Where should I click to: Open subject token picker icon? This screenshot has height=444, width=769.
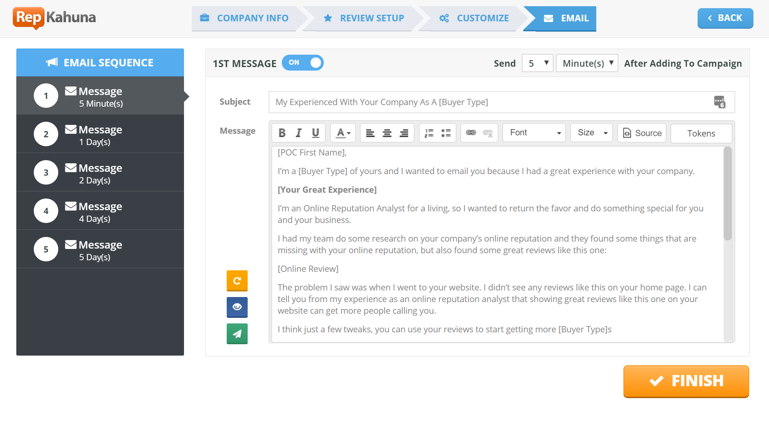719,102
